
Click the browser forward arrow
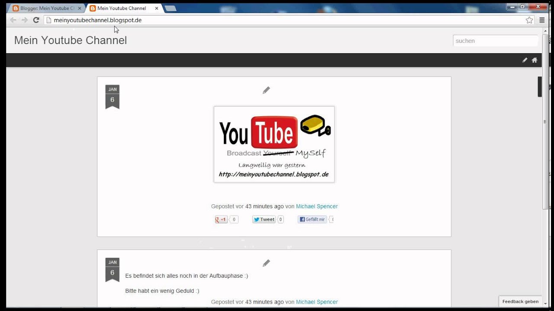(25, 20)
